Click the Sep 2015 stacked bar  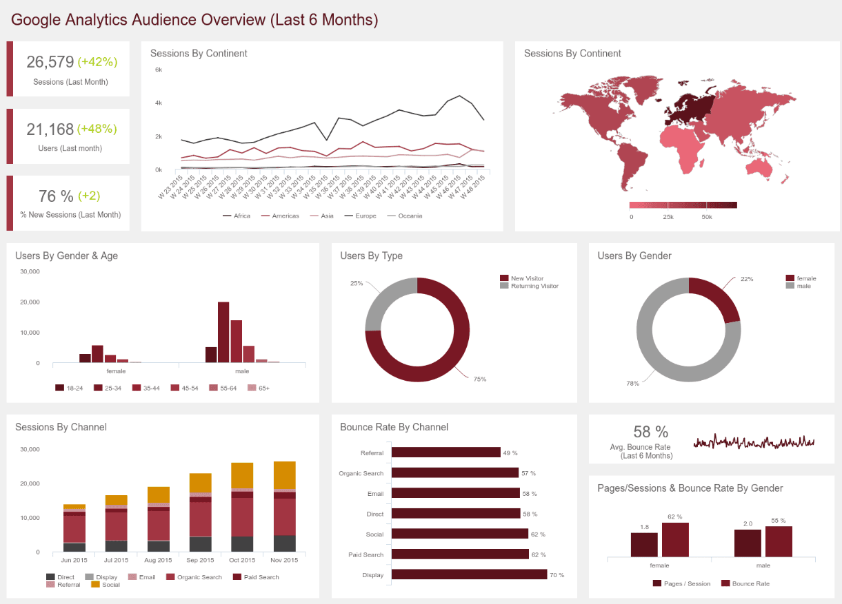201,512
